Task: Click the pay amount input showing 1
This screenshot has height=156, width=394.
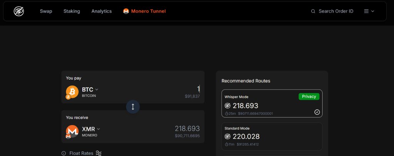Action: tap(198, 89)
